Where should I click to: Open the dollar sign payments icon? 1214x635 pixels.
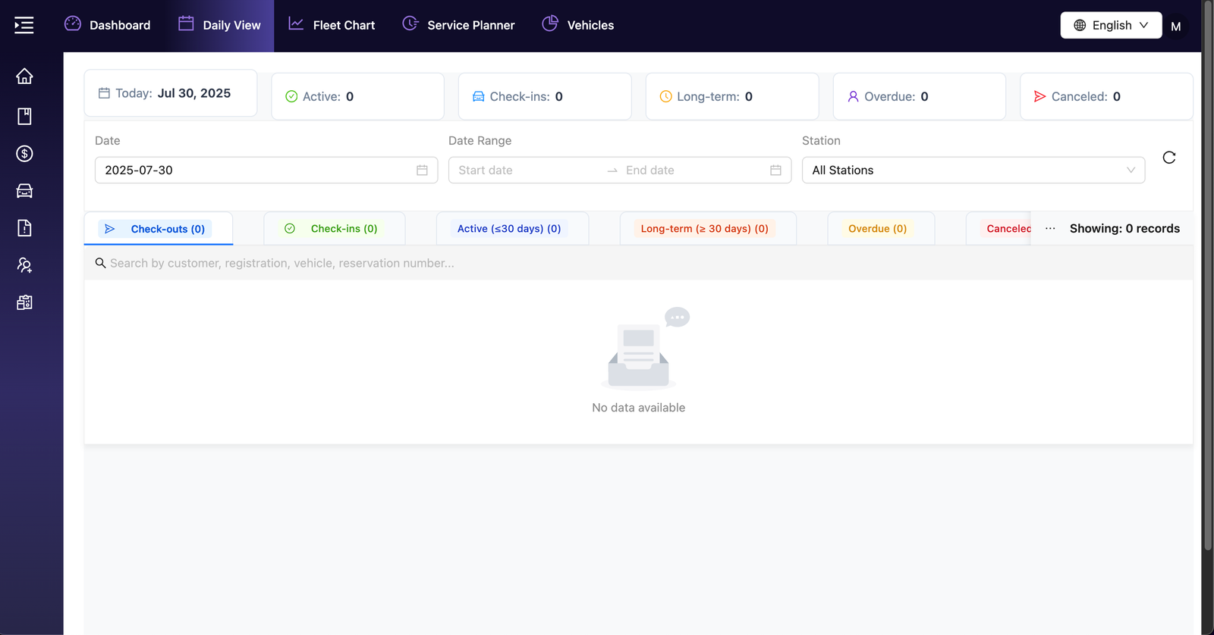[x=24, y=154]
